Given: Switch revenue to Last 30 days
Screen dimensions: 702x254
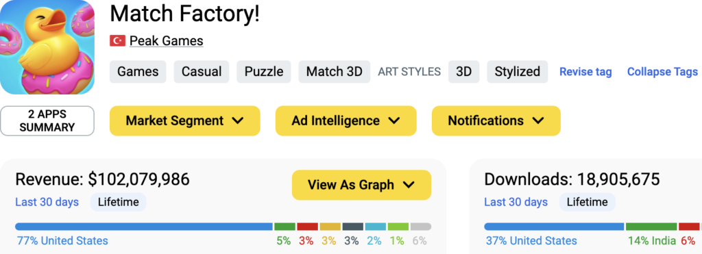Looking at the screenshot, I should [47, 202].
